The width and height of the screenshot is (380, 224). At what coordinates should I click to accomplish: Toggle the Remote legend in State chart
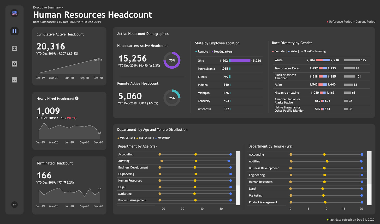(203, 52)
